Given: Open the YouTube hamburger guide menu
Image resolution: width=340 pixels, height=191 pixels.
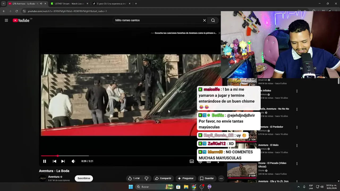Looking at the screenshot, I should 6,20.
